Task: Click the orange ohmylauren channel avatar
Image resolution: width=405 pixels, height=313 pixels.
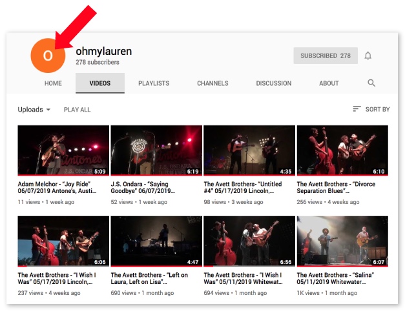Action: (48, 56)
